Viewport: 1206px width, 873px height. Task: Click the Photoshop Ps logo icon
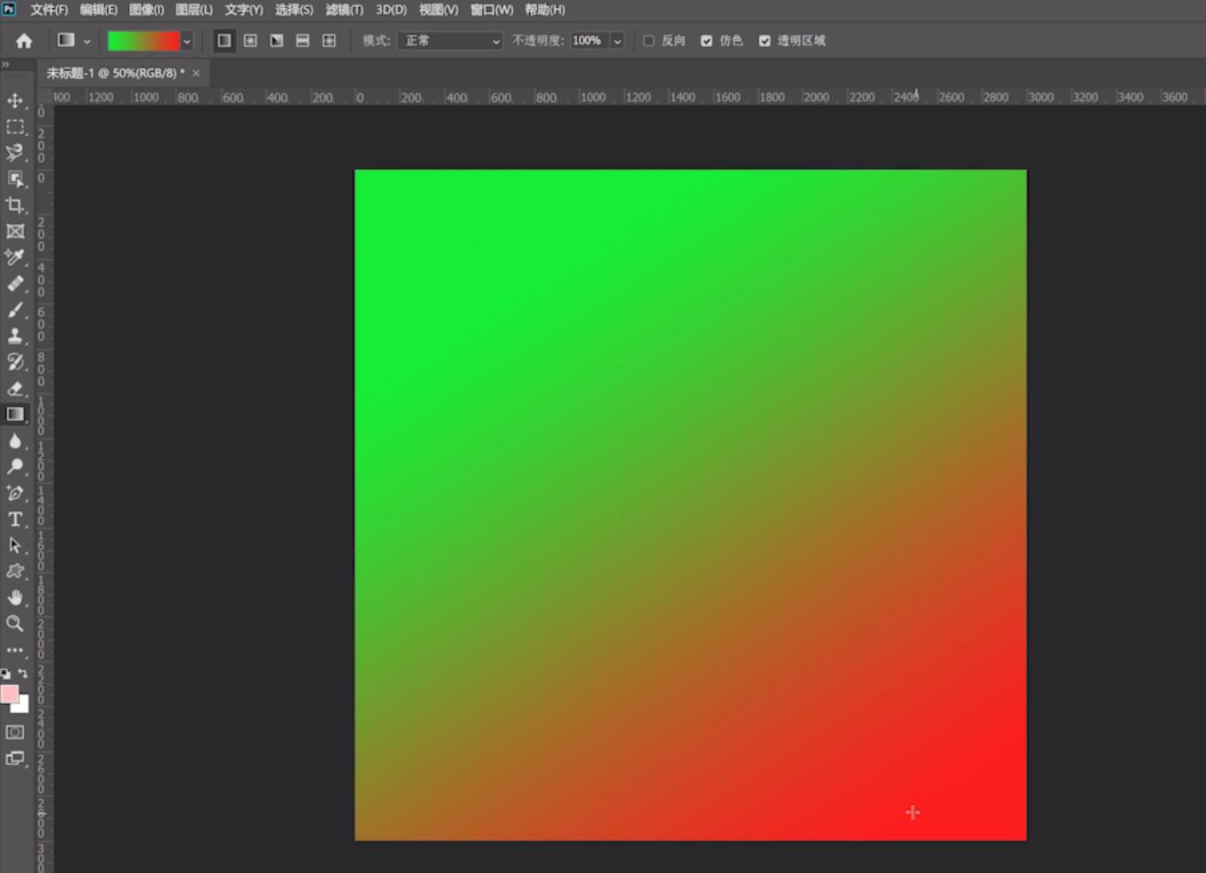pyautogui.click(x=9, y=9)
